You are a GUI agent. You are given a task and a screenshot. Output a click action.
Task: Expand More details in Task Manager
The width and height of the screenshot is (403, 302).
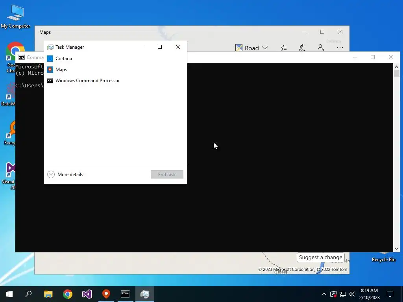pos(65,175)
